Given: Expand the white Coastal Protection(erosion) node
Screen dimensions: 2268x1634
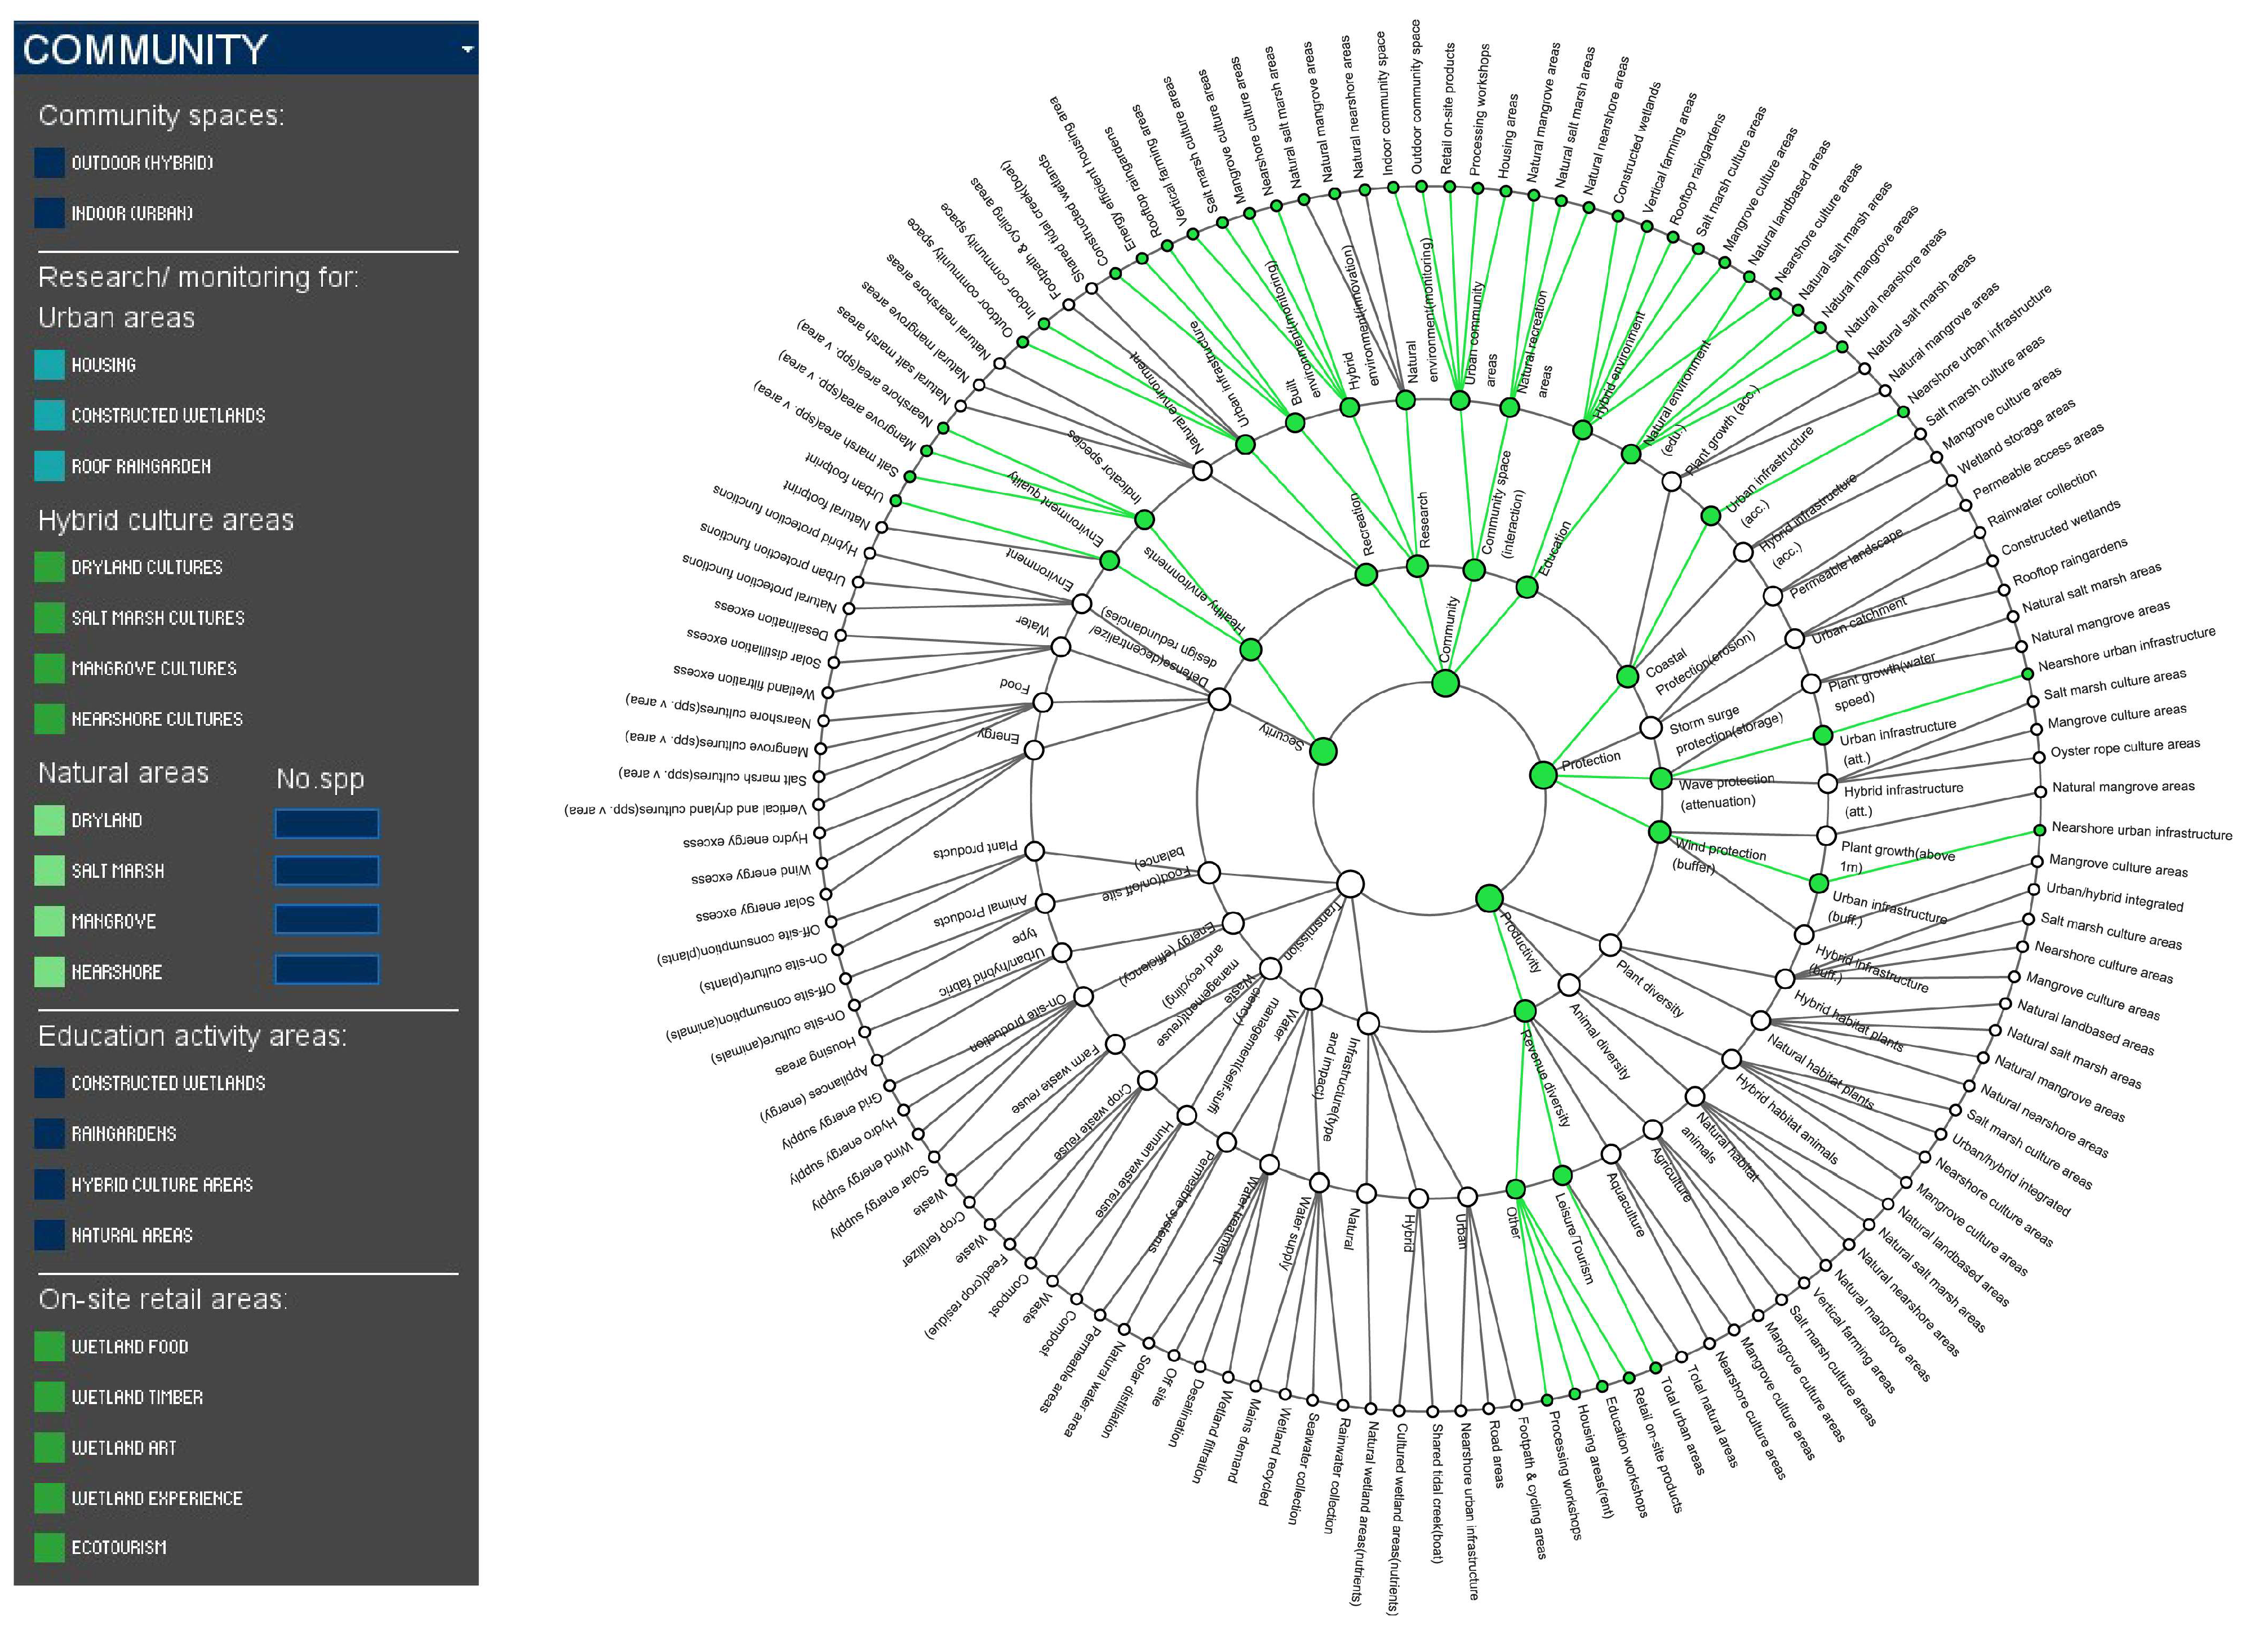Looking at the screenshot, I should coord(1627,677).
